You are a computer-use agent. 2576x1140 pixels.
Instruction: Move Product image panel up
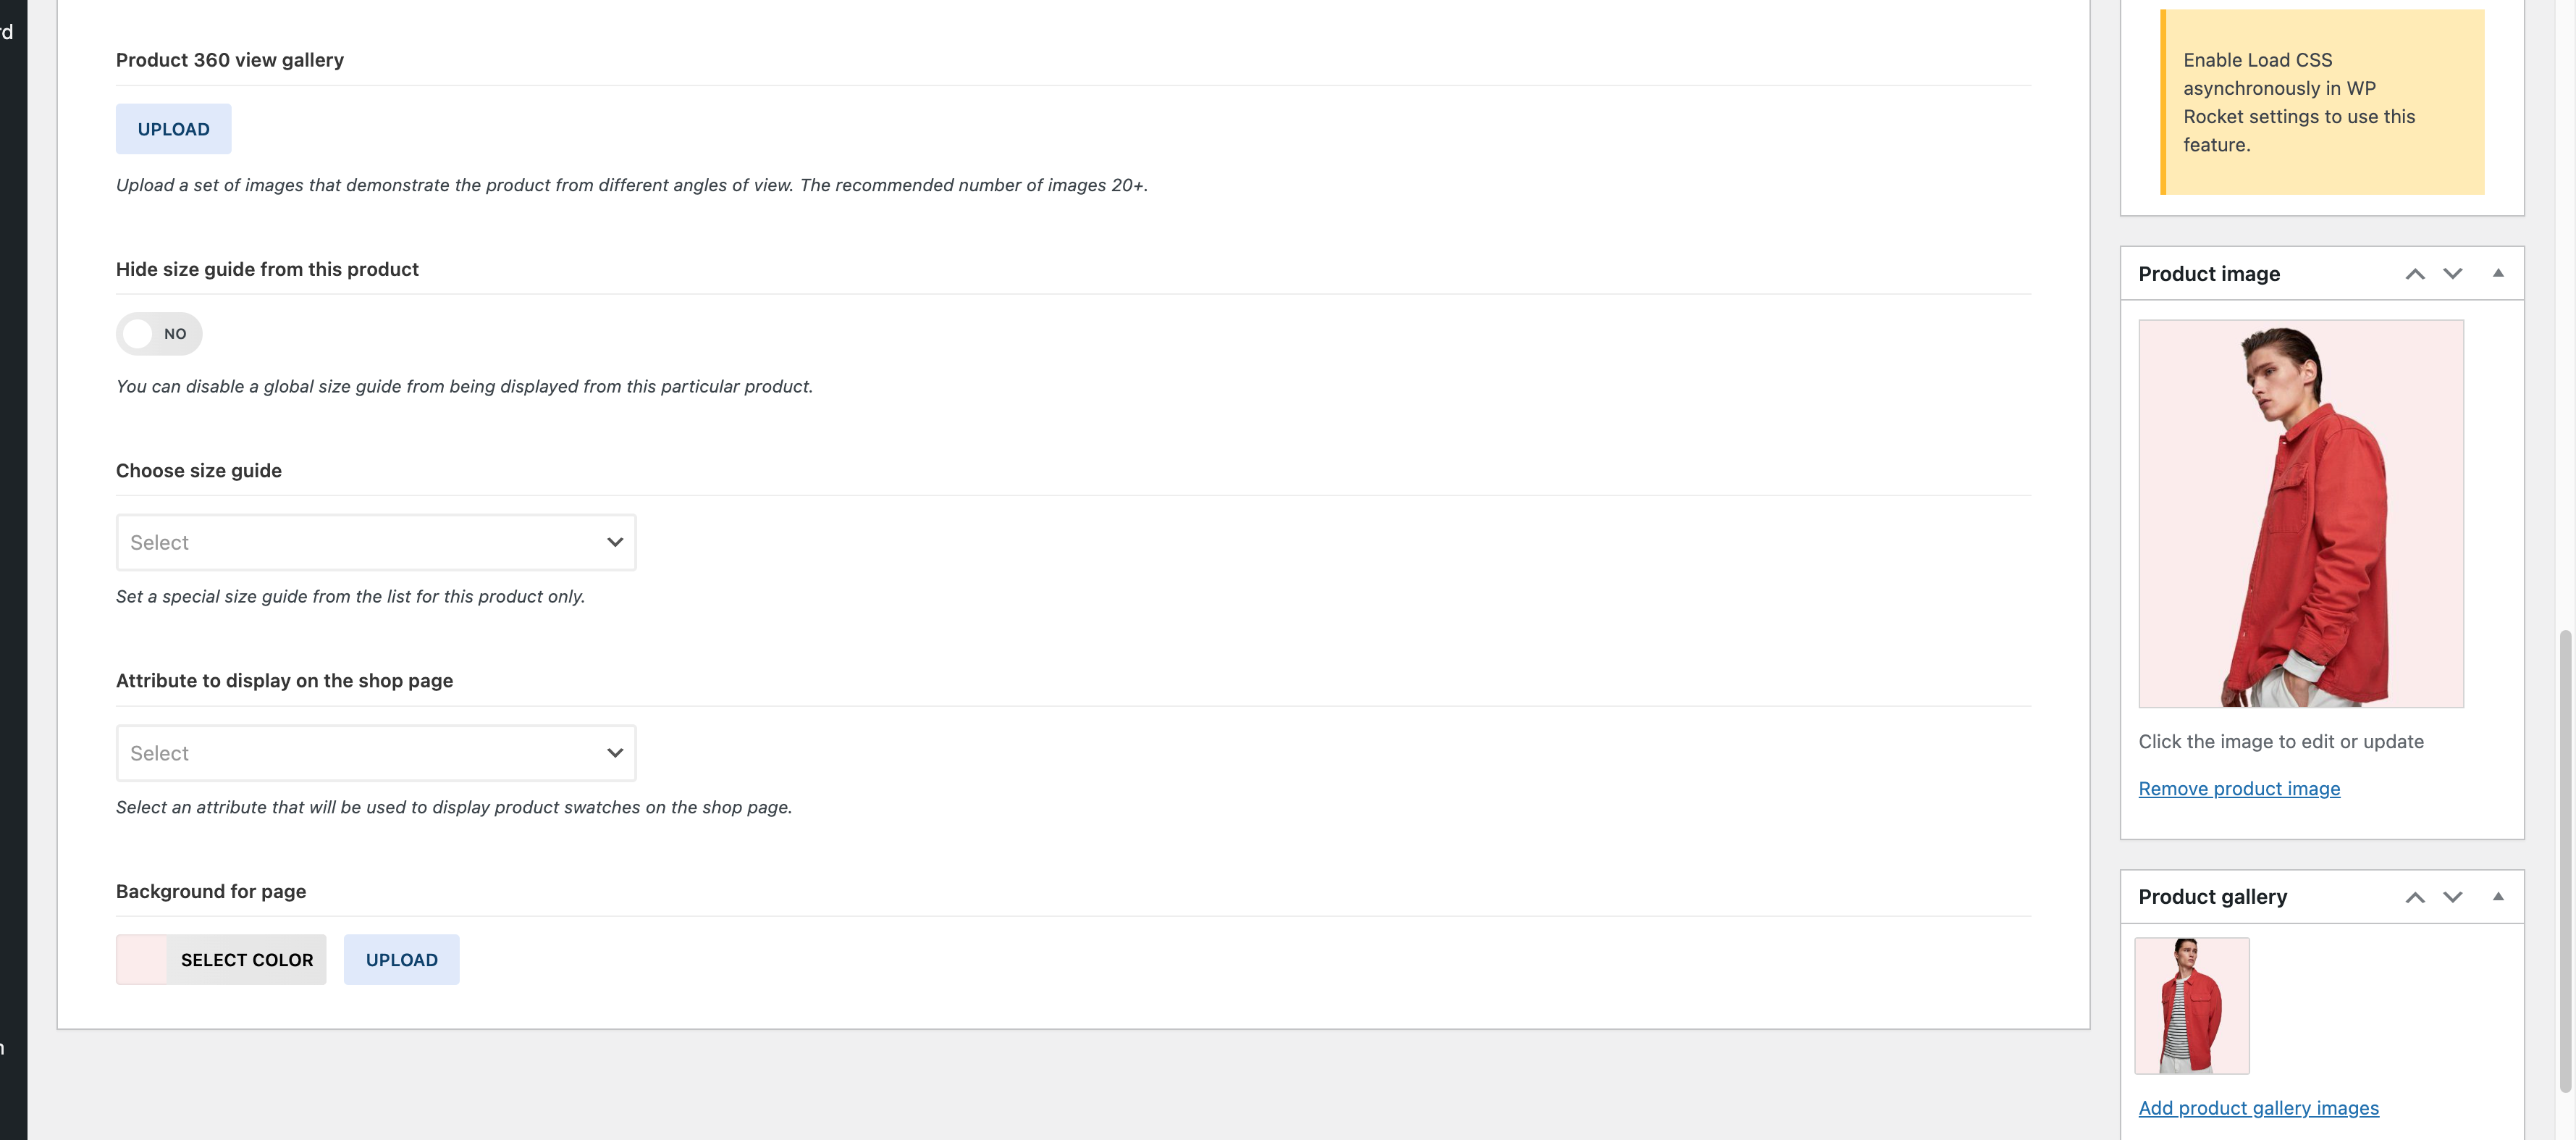coord(2414,274)
